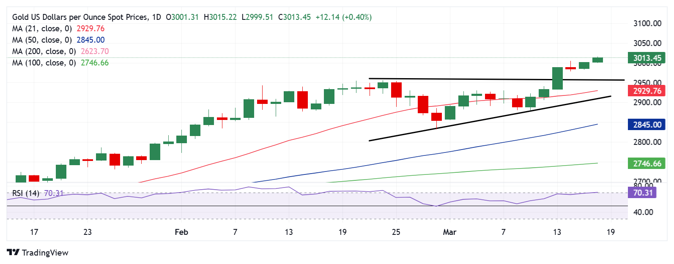Select the MA (100, close, 0) legend
This screenshot has height=264, width=674.
click(x=44, y=63)
